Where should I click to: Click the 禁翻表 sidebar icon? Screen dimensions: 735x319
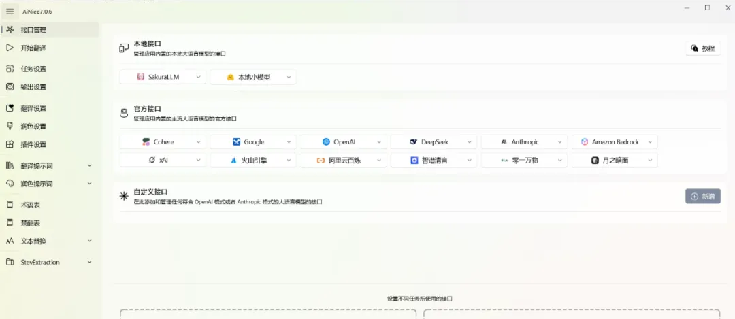pos(10,223)
